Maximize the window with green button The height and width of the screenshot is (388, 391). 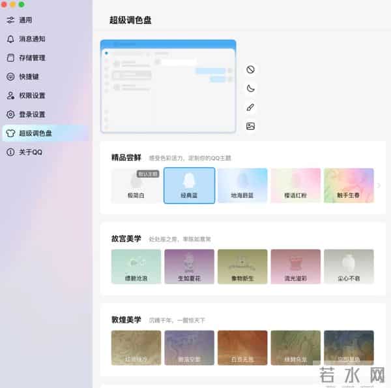tap(22, 5)
